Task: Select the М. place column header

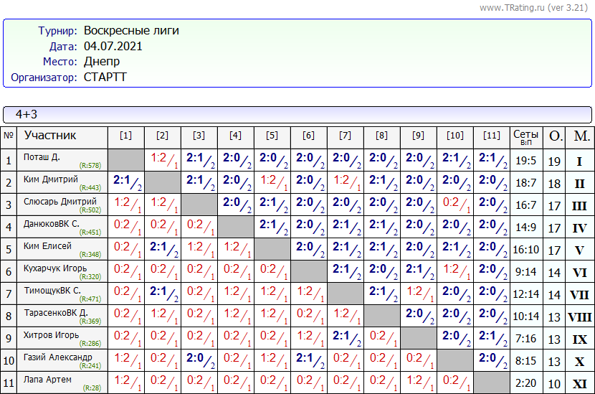Action: click(581, 136)
